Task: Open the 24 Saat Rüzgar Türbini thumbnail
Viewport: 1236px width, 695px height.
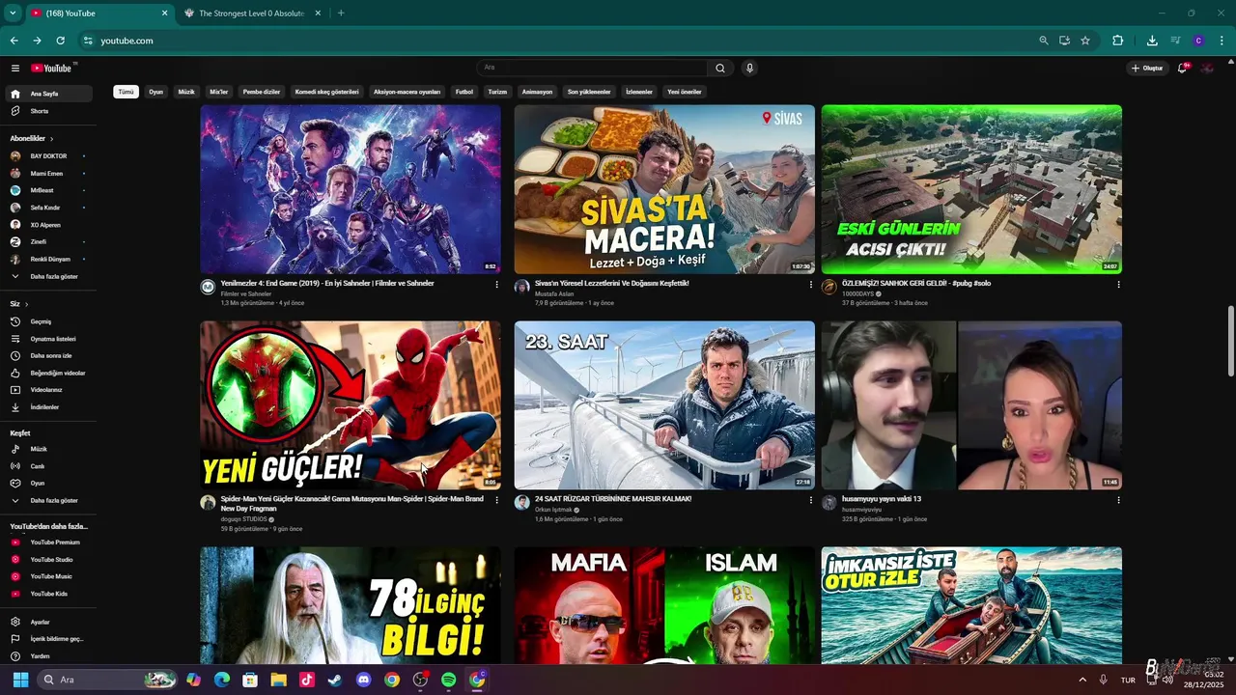Action: (664, 405)
